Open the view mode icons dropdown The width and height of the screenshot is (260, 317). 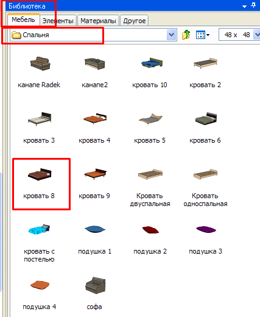coord(203,35)
